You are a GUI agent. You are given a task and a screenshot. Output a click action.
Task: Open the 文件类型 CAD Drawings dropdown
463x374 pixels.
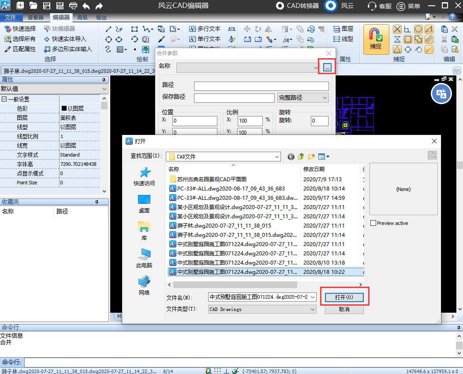[313, 309]
